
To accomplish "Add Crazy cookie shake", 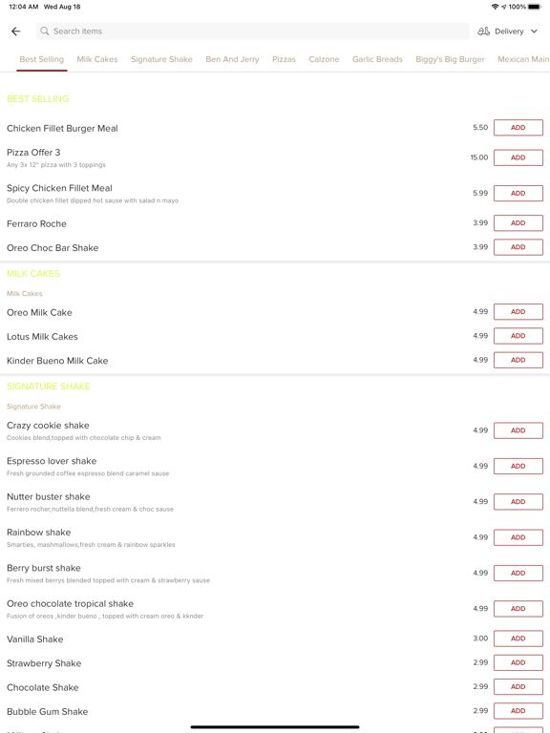I will pos(518,430).
